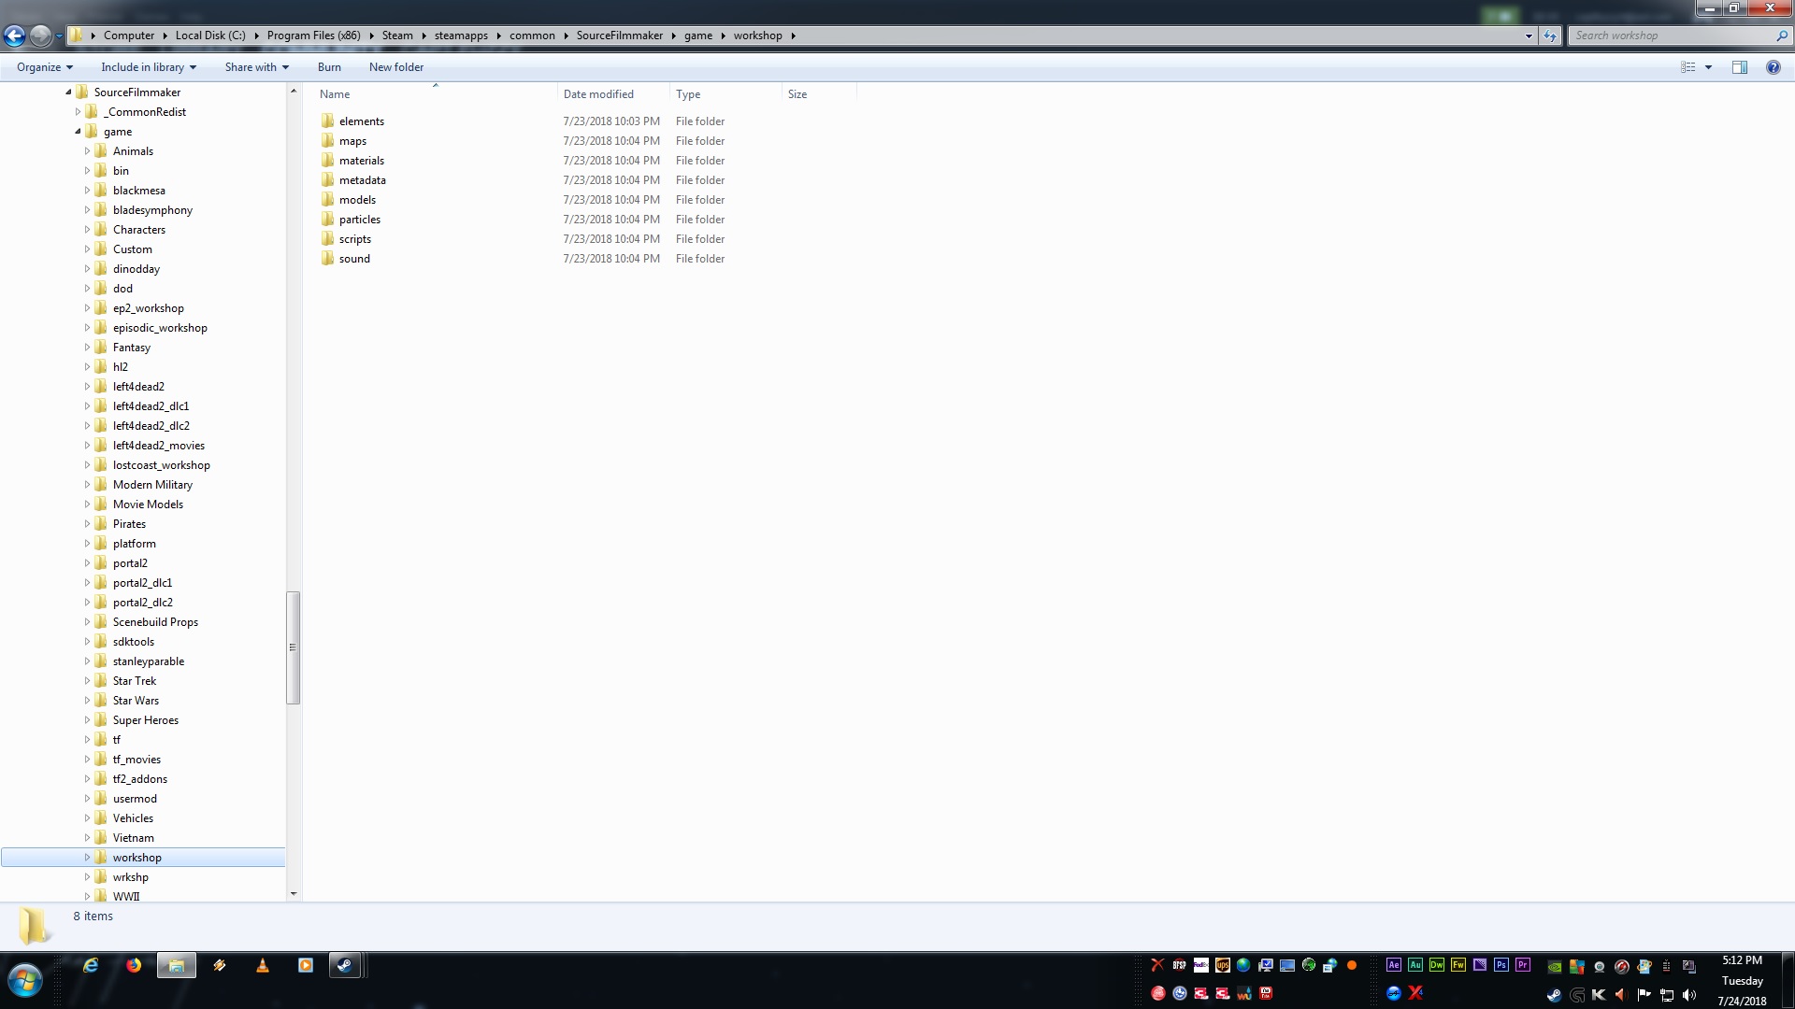The image size is (1795, 1009).
Task: Click the system volume speaker icon
Action: click(1688, 995)
